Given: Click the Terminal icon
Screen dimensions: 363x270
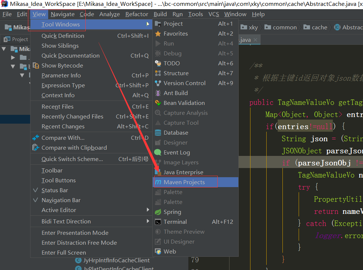Looking at the screenshot, I should click(158, 222).
